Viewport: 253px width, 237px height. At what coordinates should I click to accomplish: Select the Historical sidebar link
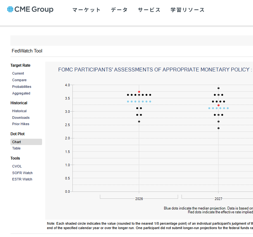19,111
